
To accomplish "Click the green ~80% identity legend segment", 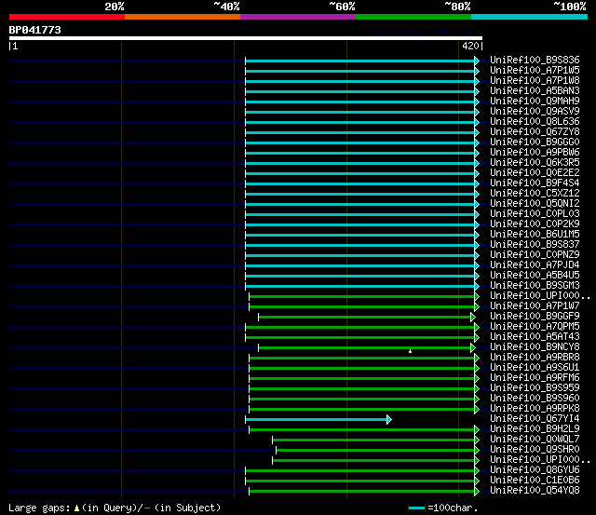I will pos(413,17).
